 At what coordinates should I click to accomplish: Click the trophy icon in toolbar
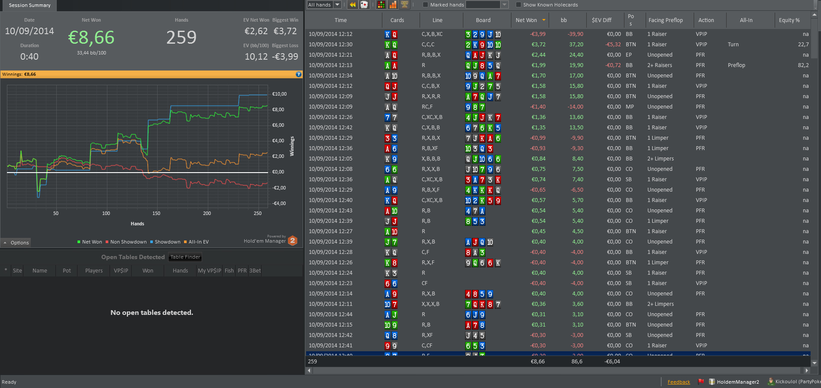(405, 5)
